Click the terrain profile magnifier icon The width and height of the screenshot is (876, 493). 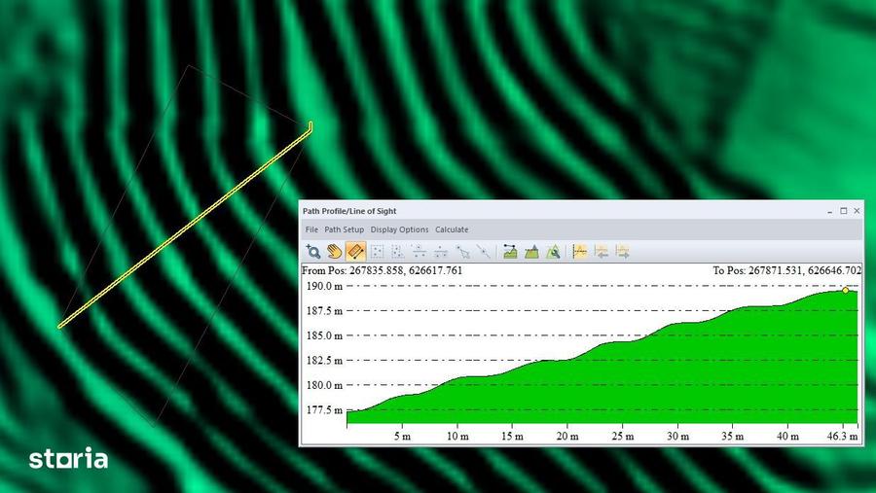553,252
